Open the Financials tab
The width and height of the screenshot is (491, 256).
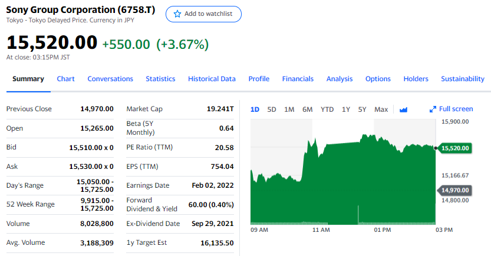[x=298, y=79]
